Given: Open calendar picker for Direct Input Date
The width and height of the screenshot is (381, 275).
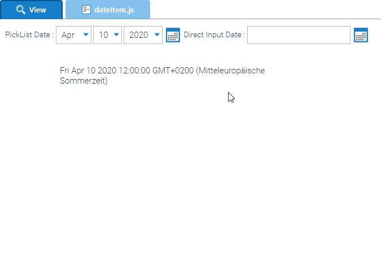Looking at the screenshot, I should point(361,35).
